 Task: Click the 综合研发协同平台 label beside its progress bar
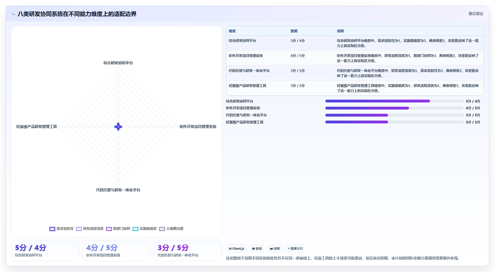(240, 101)
